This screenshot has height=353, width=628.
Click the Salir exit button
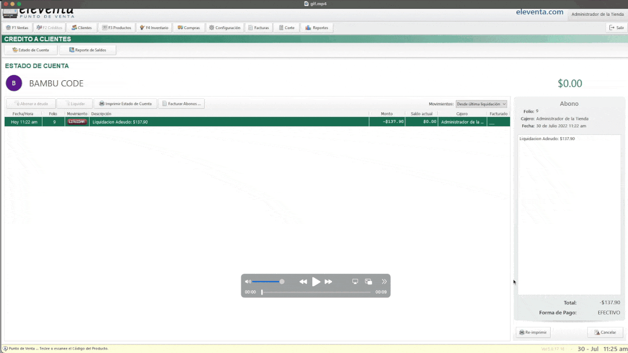coord(616,27)
